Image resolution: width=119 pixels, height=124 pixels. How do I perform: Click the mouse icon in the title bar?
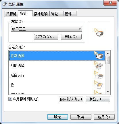[5, 4]
